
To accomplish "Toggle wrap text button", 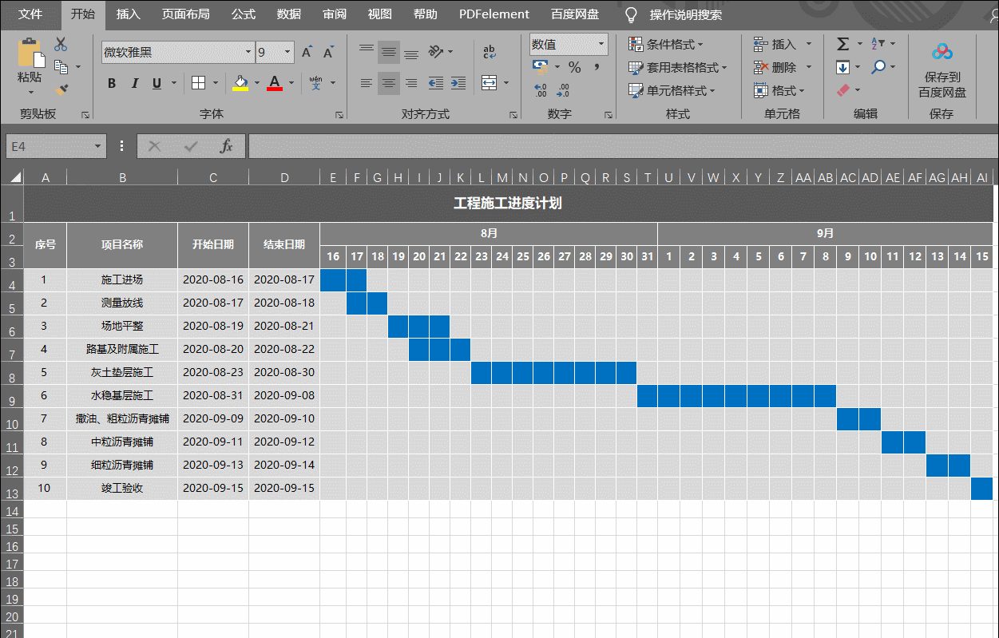I will 490,52.
